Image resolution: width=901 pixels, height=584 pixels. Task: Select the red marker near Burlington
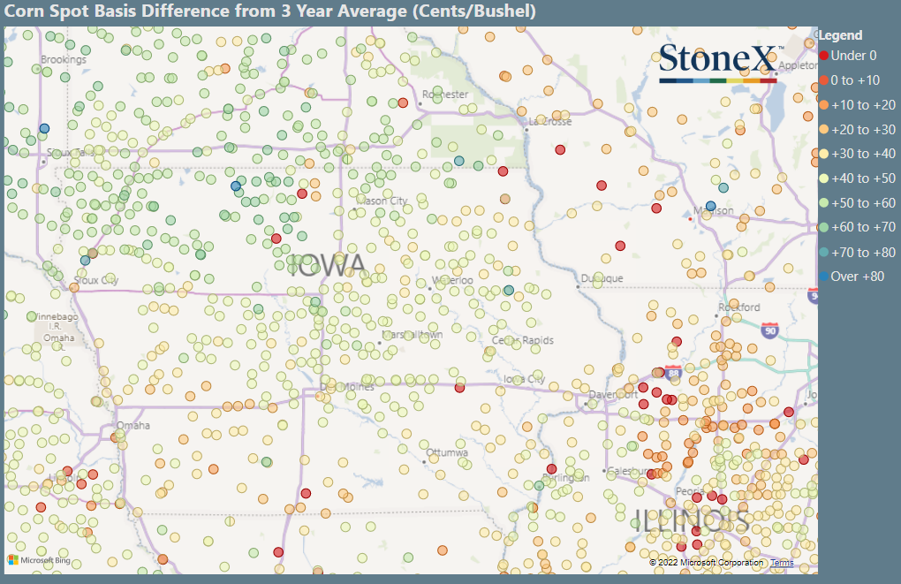click(551, 469)
